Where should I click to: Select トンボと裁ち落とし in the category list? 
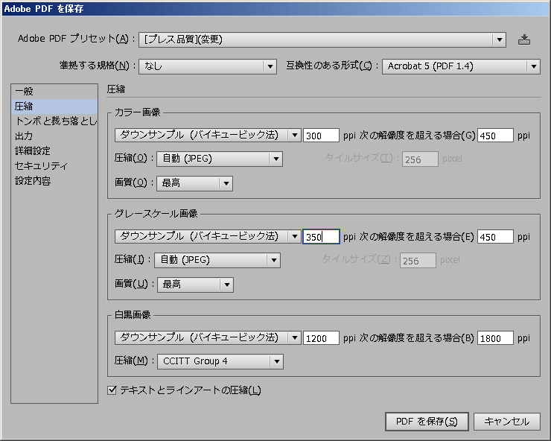point(55,121)
